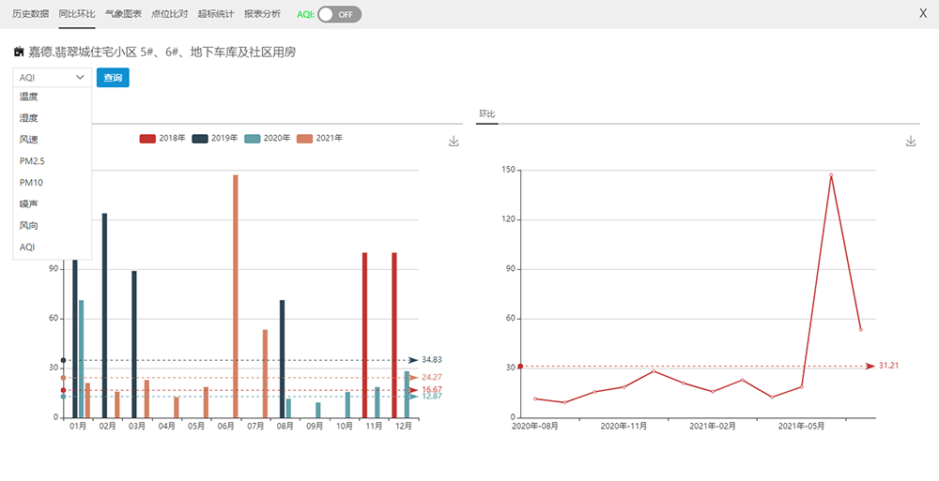Click the building icon beside site name

pos(19,53)
